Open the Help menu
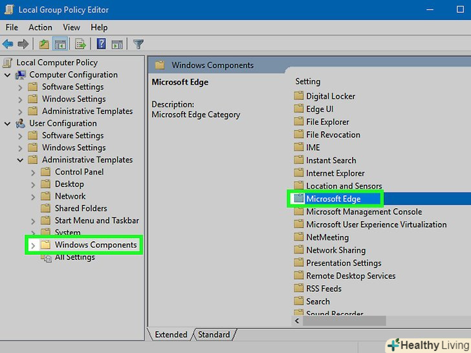The width and height of the screenshot is (471, 353). [99, 27]
